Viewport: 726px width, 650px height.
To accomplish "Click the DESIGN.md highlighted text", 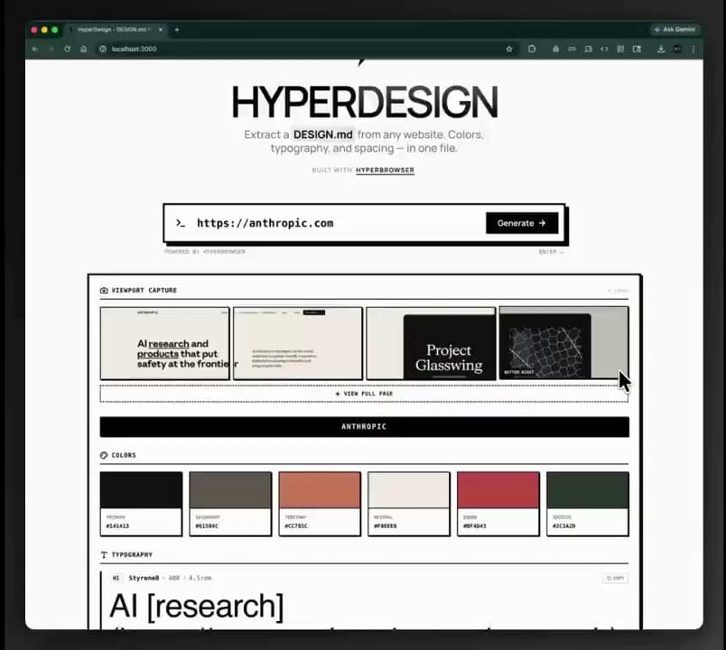I will tap(322, 135).
